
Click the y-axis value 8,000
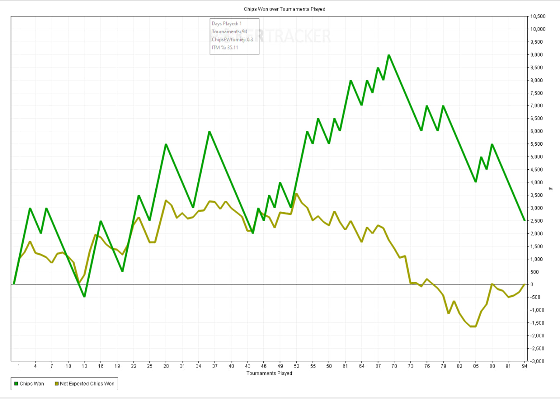tap(537, 80)
